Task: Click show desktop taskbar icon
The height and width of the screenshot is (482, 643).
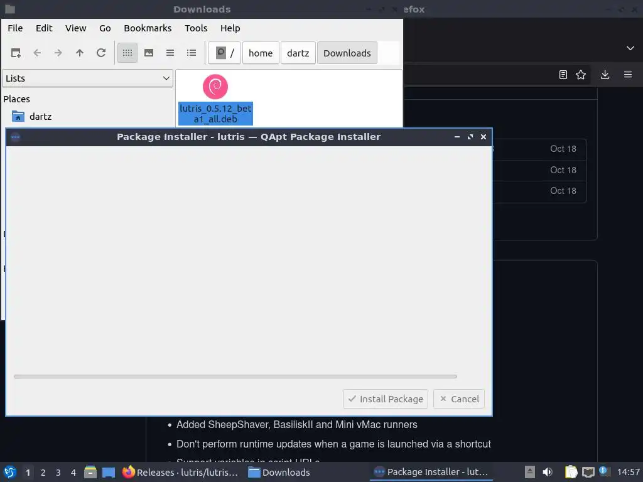Action: (109, 472)
